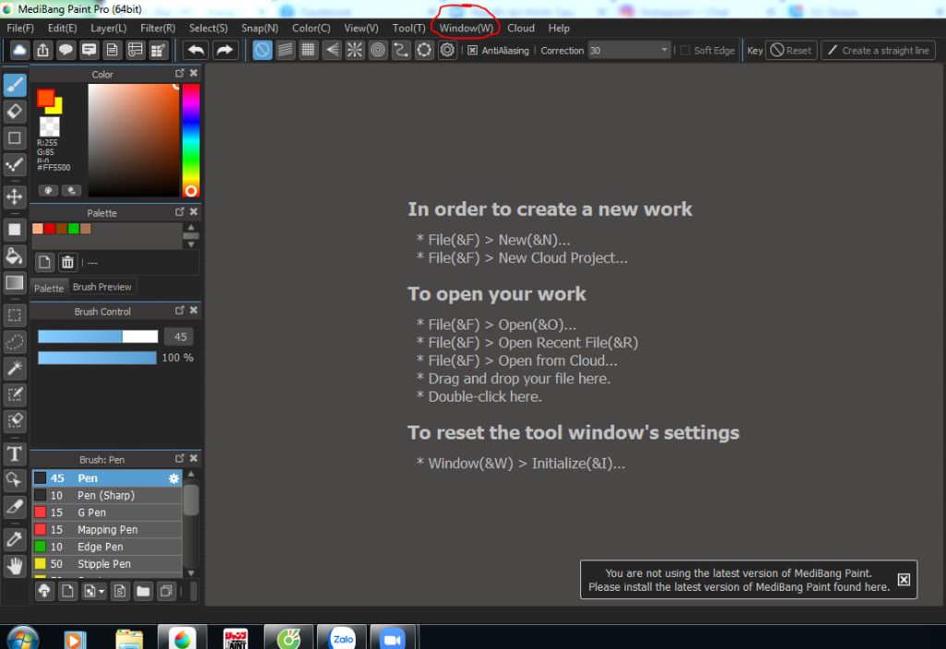Image resolution: width=946 pixels, height=649 pixels.
Task: Enable the circle snap icon
Action: (x=378, y=50)
